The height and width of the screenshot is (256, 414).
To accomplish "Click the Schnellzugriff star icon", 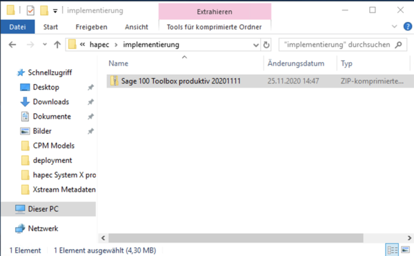I will [21, 72].
